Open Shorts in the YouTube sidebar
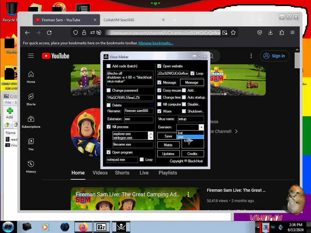Screen dimensions: 311x233 [x=31, y=100]
